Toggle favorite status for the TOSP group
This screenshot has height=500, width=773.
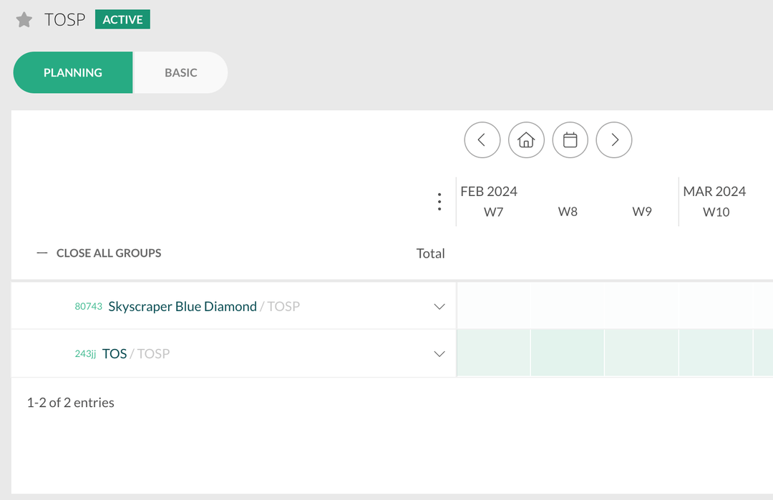point(24,19)
